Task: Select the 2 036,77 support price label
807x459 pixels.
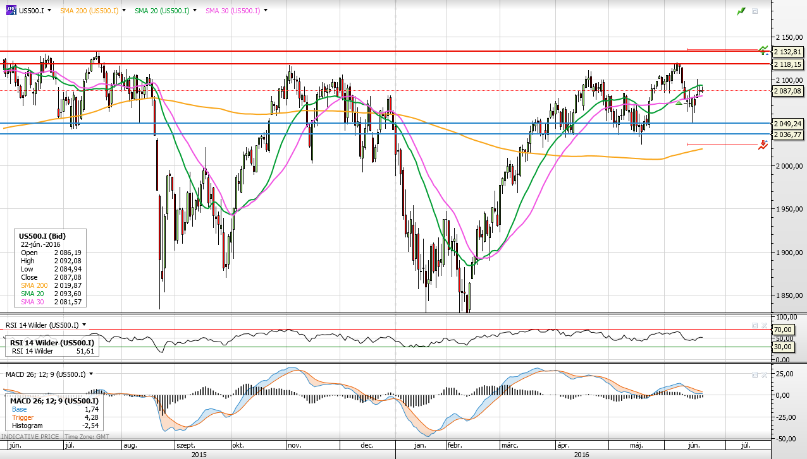Action: pos(789,134)
